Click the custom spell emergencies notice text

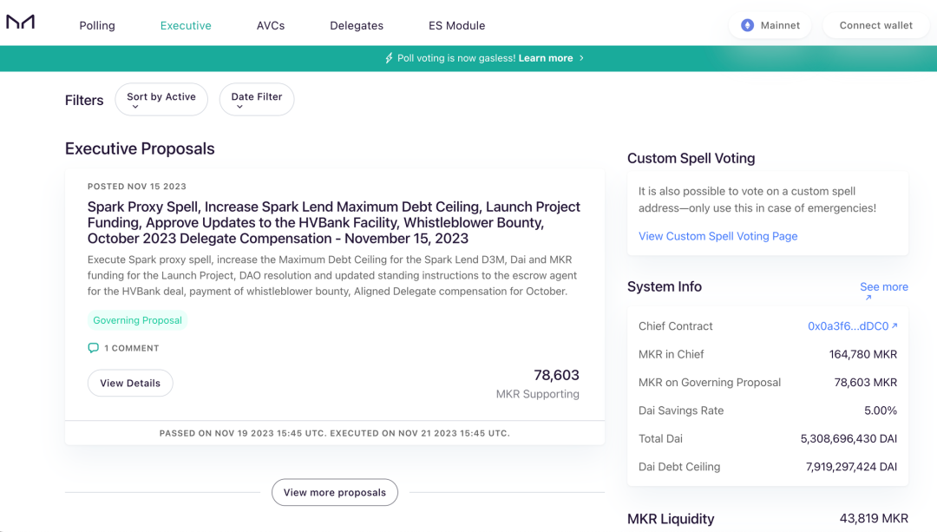pyautogui.click(x=757, y=200)
